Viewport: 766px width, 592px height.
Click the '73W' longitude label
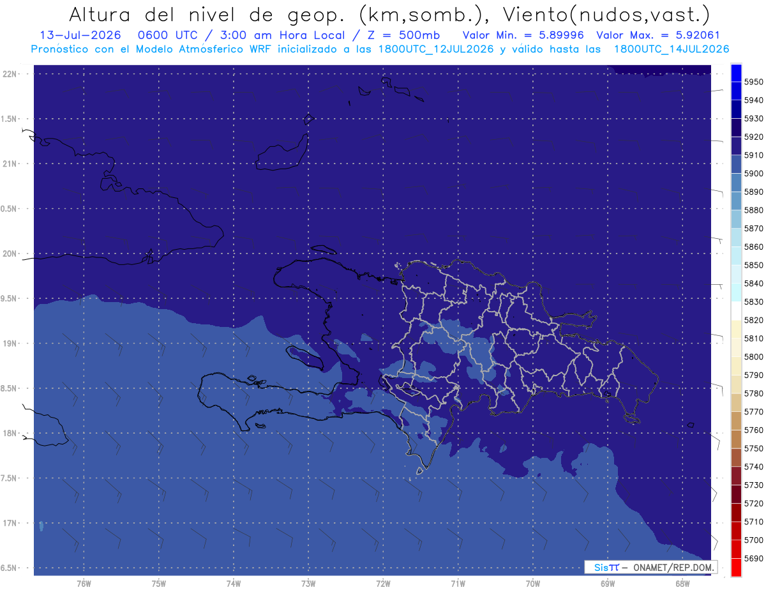pos(308,584)
